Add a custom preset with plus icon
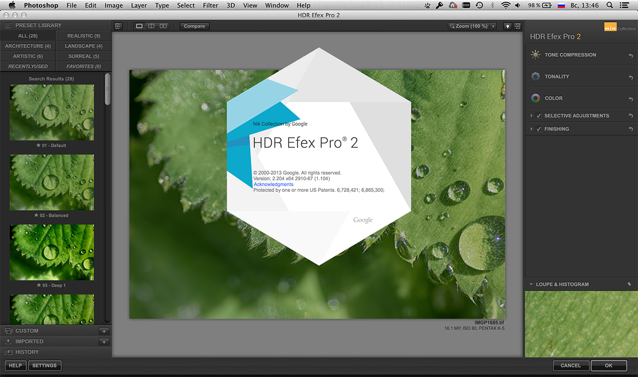638x377 pixels. tap(104, 331)
